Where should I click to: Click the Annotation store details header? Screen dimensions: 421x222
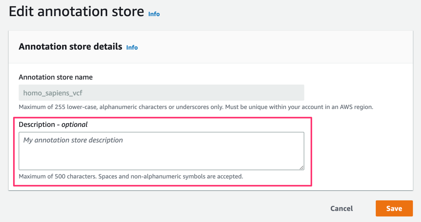(70, 46)
